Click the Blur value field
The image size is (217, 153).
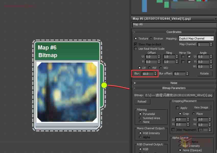point(148,74)
